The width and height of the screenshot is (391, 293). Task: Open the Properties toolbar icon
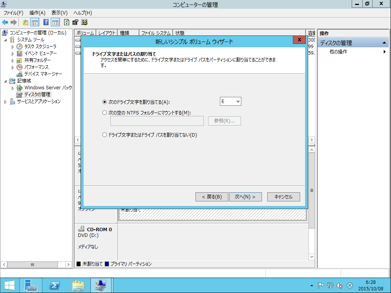[75, 23]
